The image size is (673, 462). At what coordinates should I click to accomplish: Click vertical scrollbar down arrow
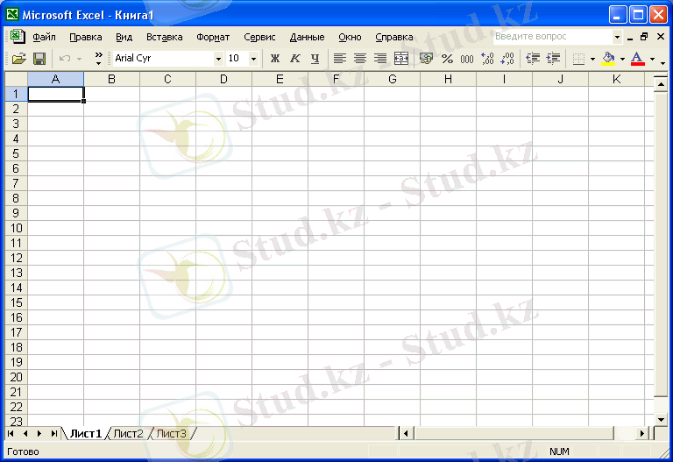pyautogui.click(x=661, y=420)
